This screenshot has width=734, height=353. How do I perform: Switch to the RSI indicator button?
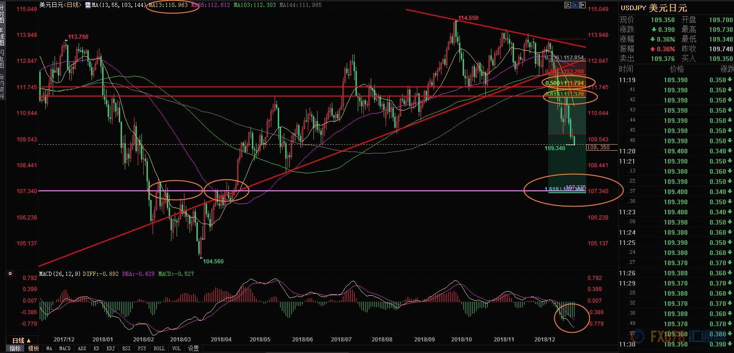[x=126, y=348]
